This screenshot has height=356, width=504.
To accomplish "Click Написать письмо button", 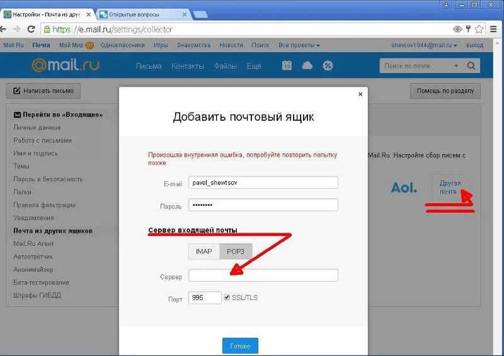I will click(43, 91).
